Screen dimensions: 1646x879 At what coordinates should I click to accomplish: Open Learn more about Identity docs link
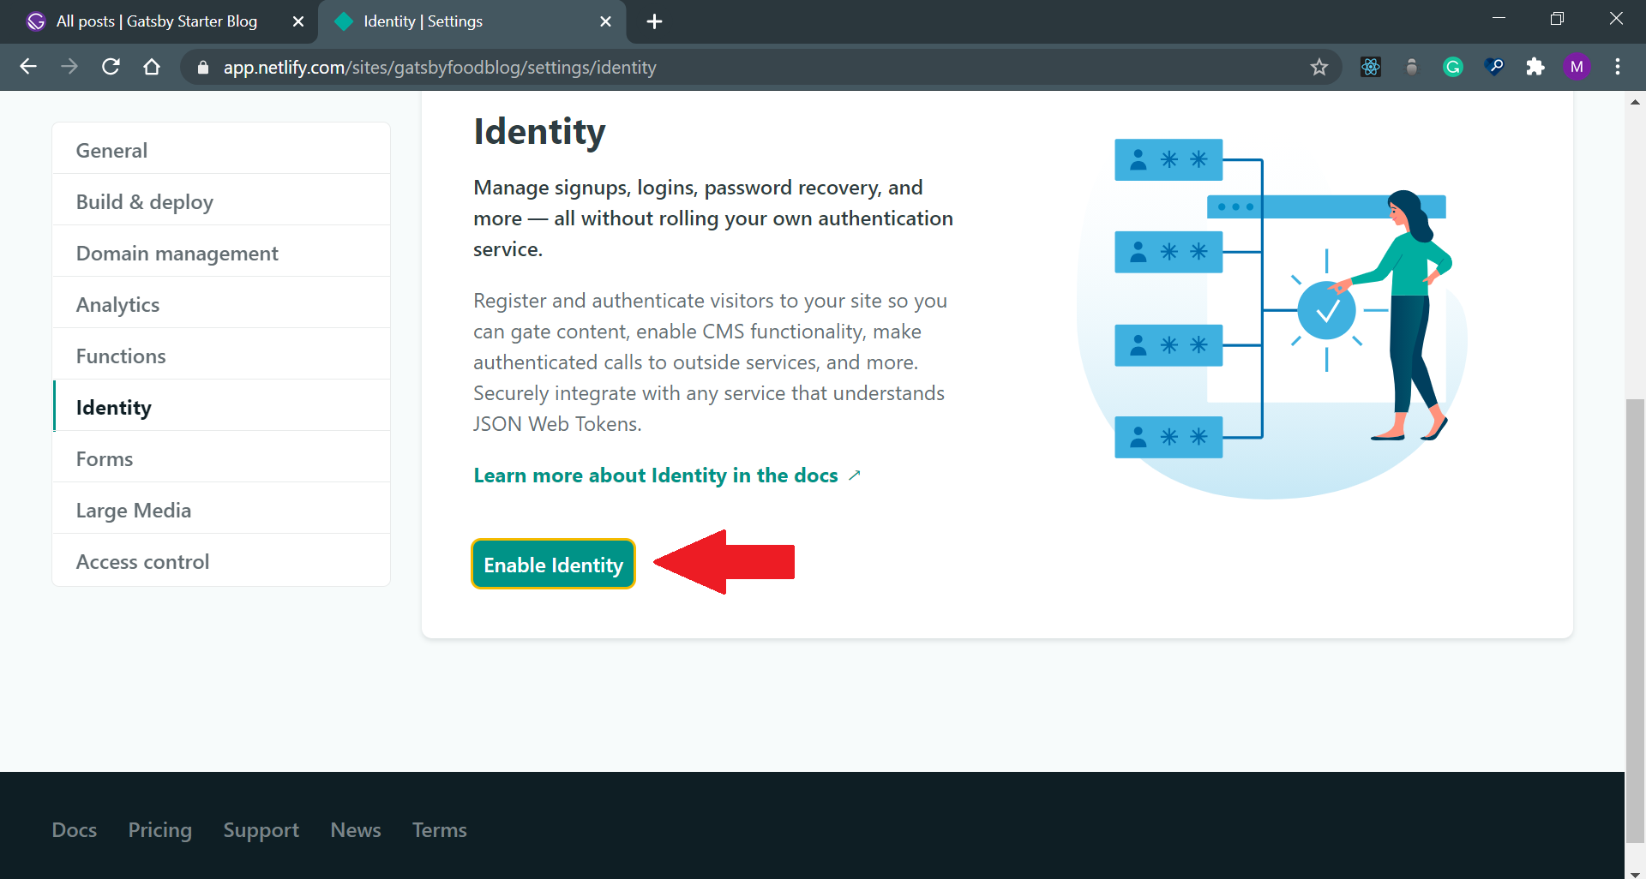[666, 475]
